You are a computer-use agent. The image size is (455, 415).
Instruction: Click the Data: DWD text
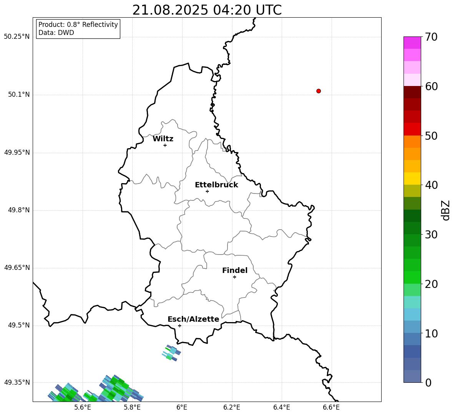tap(56, 33)
